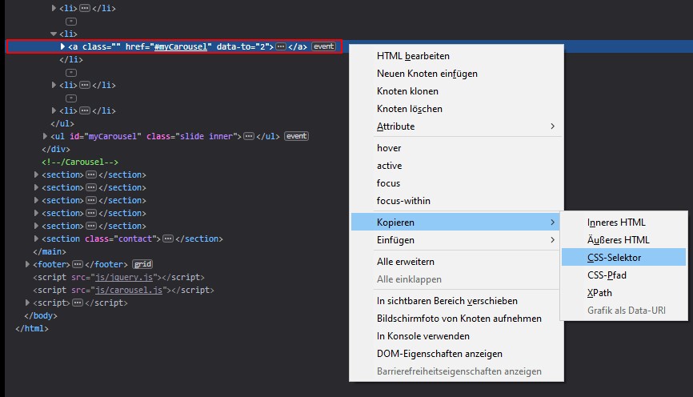This screenshot has width=693, height=397.
Task: Select the </html> closing tag
Action: [32, 328]
